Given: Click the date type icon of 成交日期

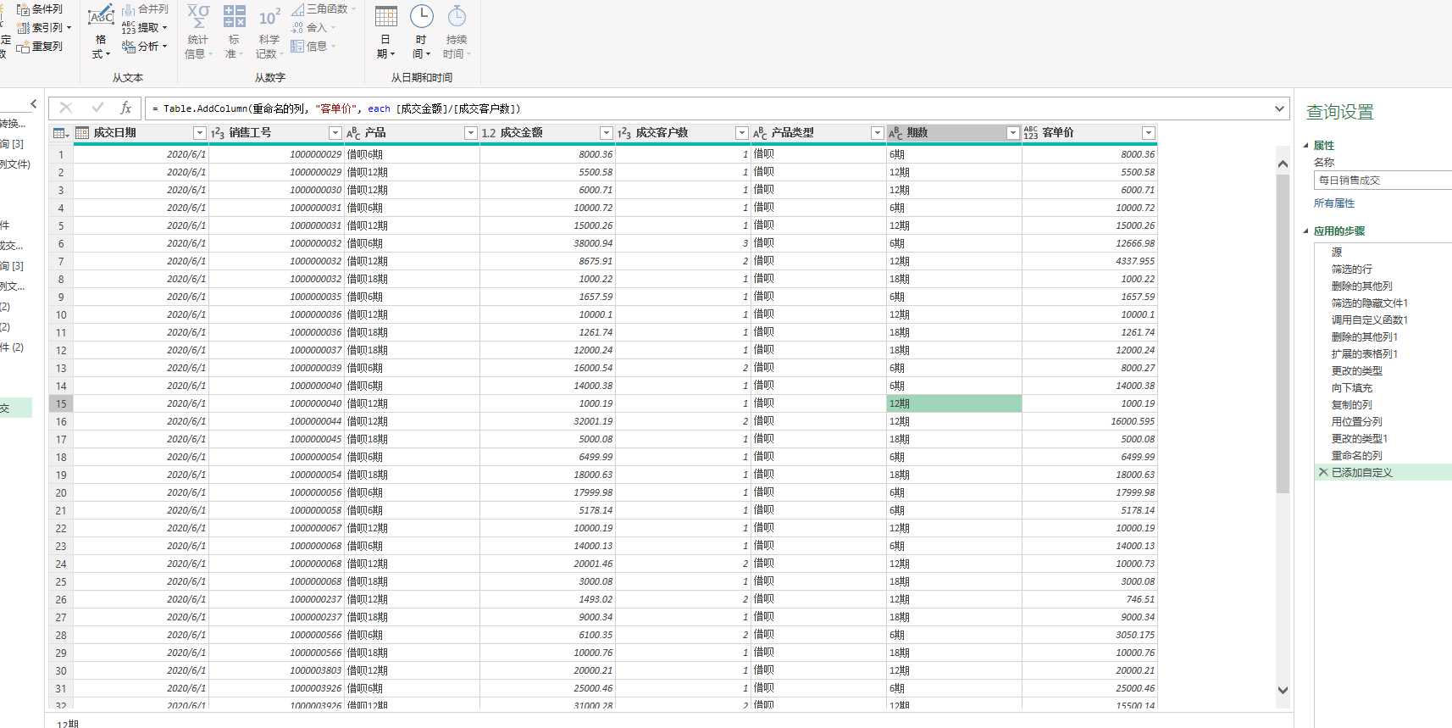Looking at the screenshot, I should point(82,133).
